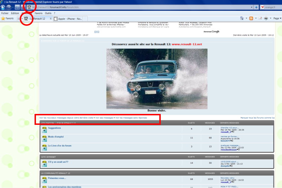Click Voir les nouveaux messages depuis votre dernière visite
Screen dimensions: 282x188
coord(66,118)
